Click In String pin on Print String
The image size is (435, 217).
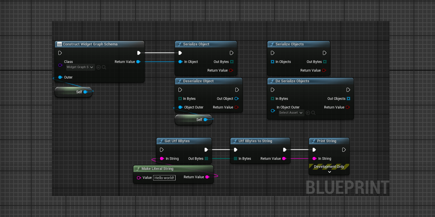click(x=314, y=159)
